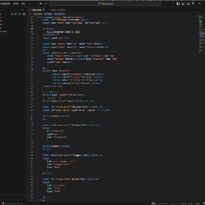Open the Customize Layout icon

193,4
